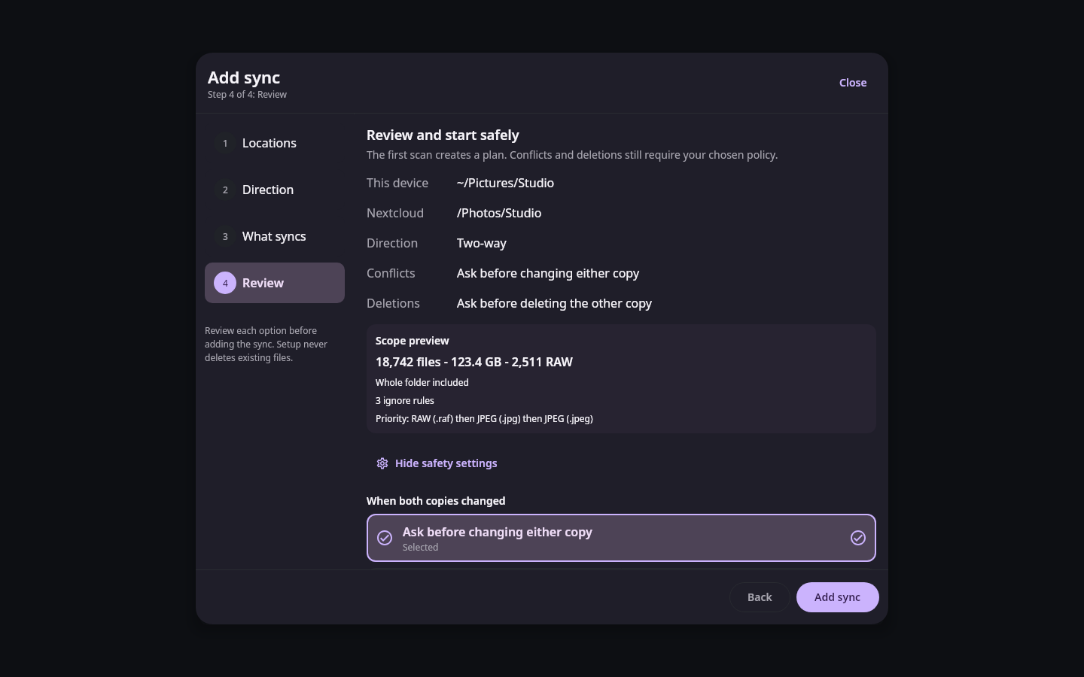The image size is (1084, 677).
Task: Click the Two-way direction value
Action: (x=482, y=243)
